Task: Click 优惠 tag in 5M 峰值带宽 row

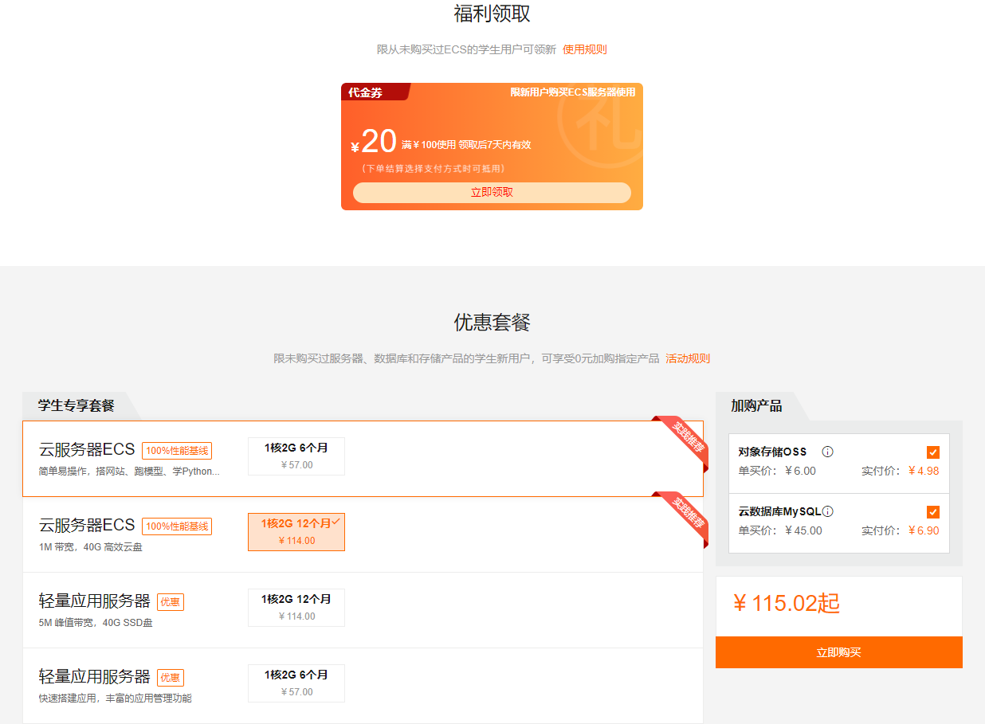Action: click(x=171, y=602)
